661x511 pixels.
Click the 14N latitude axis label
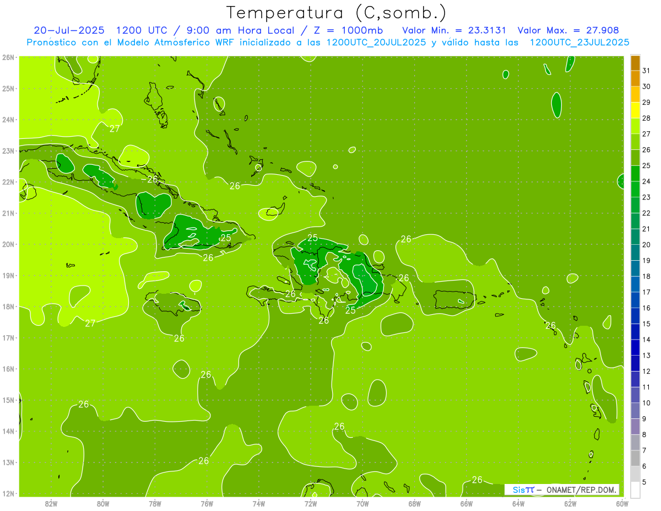click(x=8, y=431)
